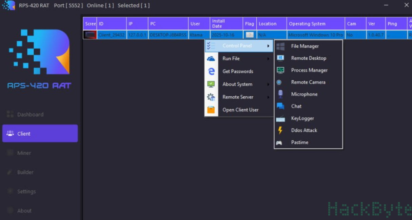Click the Windows icon next to File Manager

[280, 46]
